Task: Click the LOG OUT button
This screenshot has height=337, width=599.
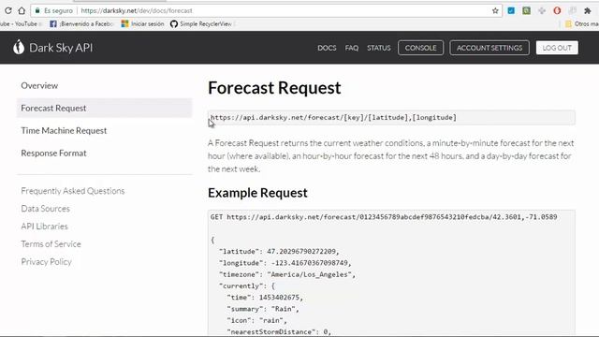Action: pyautogui.click(x=557, y=48)
